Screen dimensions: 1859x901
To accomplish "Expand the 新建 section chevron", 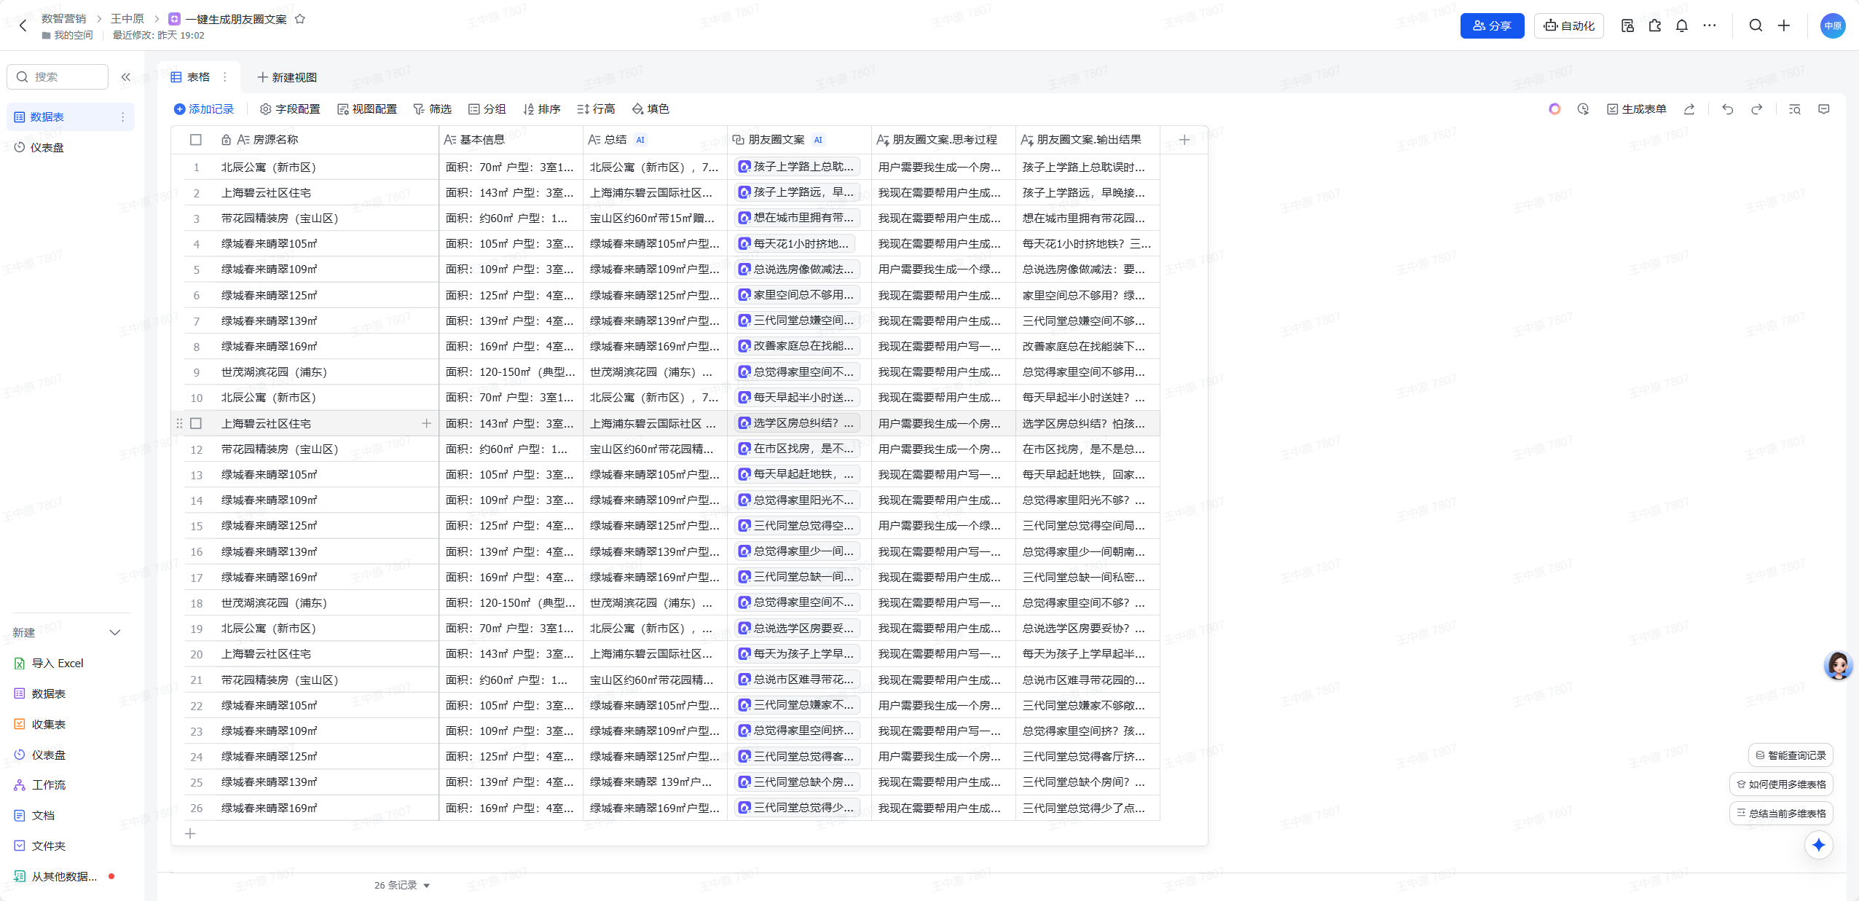I will pyautogui.click(x=114, y=632).
